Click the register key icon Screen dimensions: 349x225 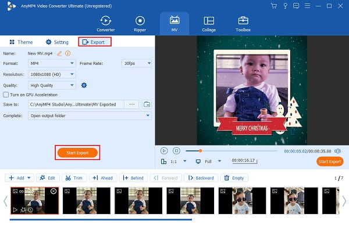pyautogui.click(x=285, y=6)
